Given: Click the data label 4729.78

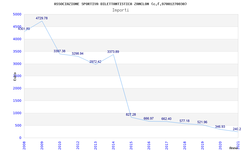Looking at the screenshot, I should coord(42,18).
